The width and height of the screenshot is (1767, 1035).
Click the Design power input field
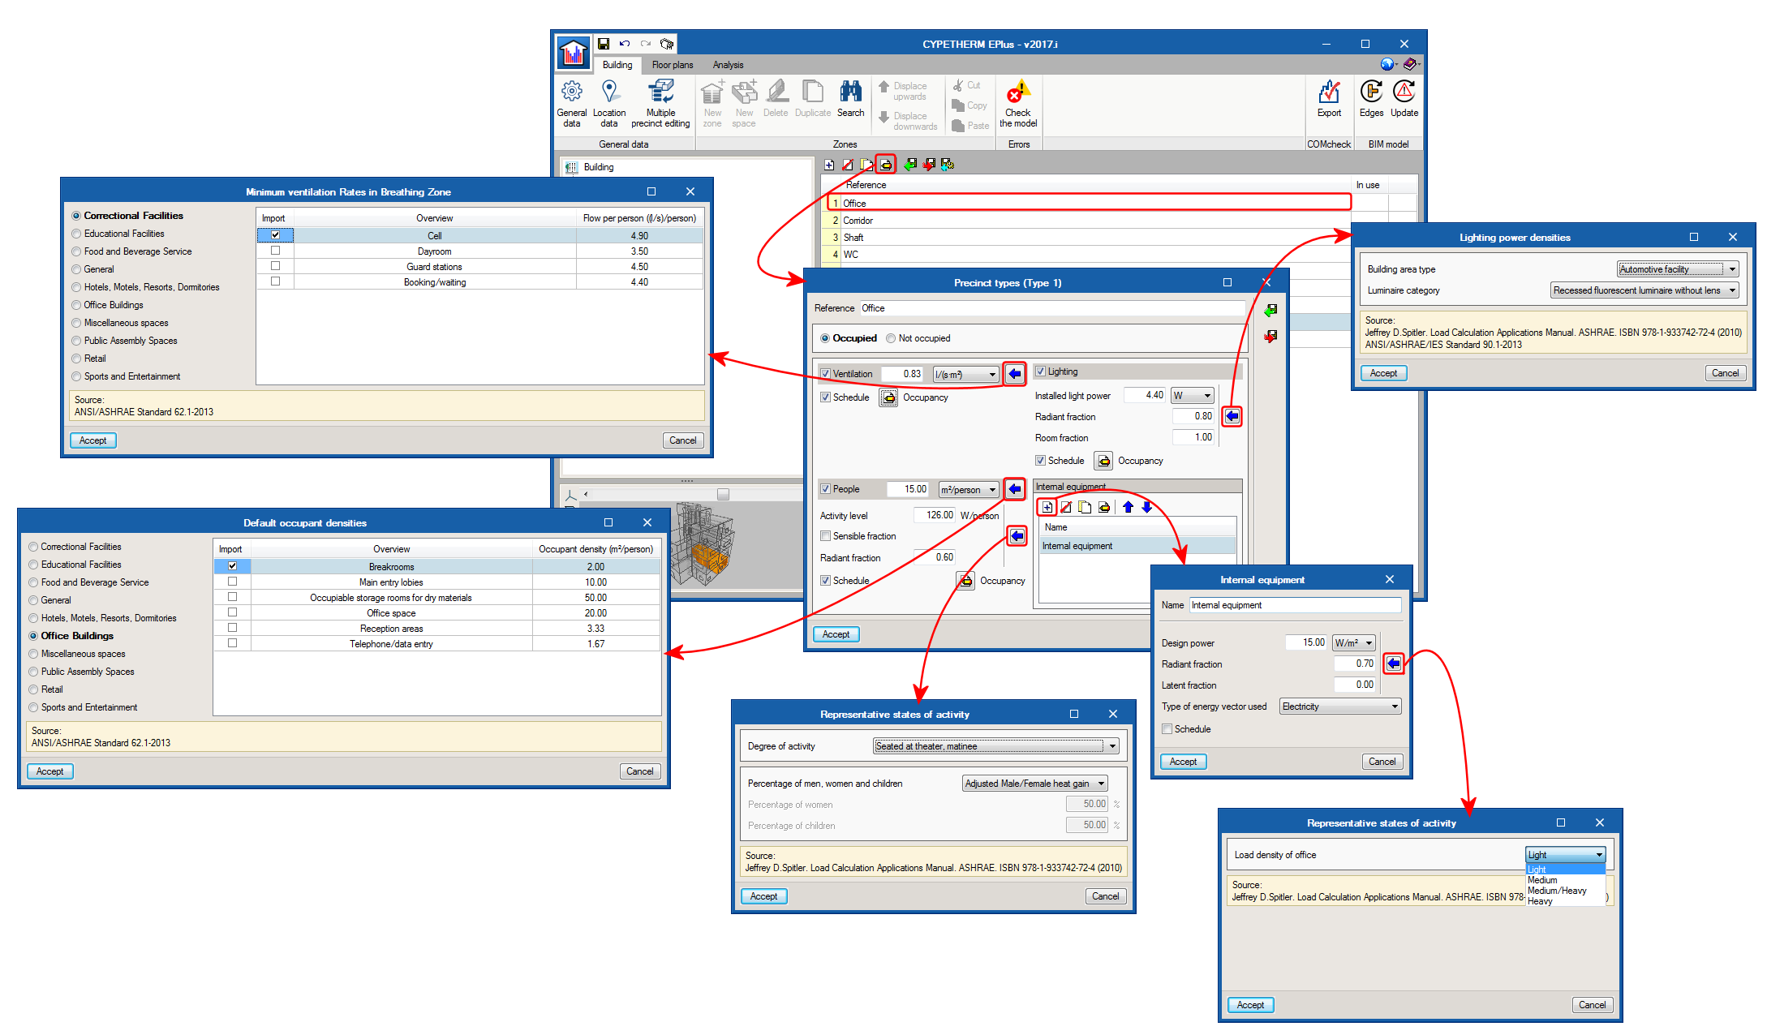point(1305,642)
